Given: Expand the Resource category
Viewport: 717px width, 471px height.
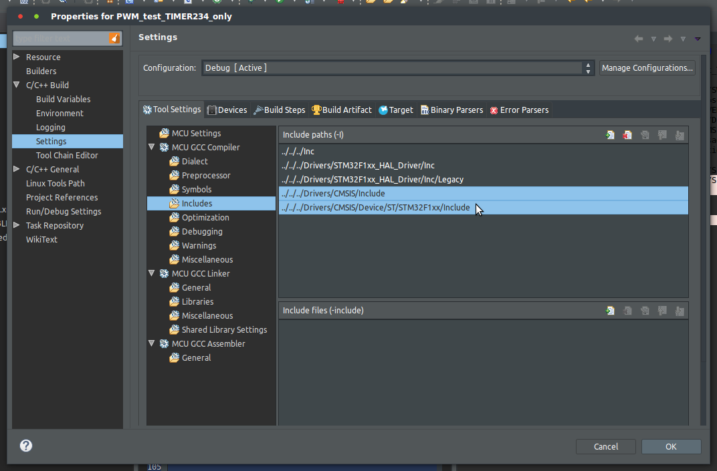Looking at the screenshot, I should click(x=17, y=57).
